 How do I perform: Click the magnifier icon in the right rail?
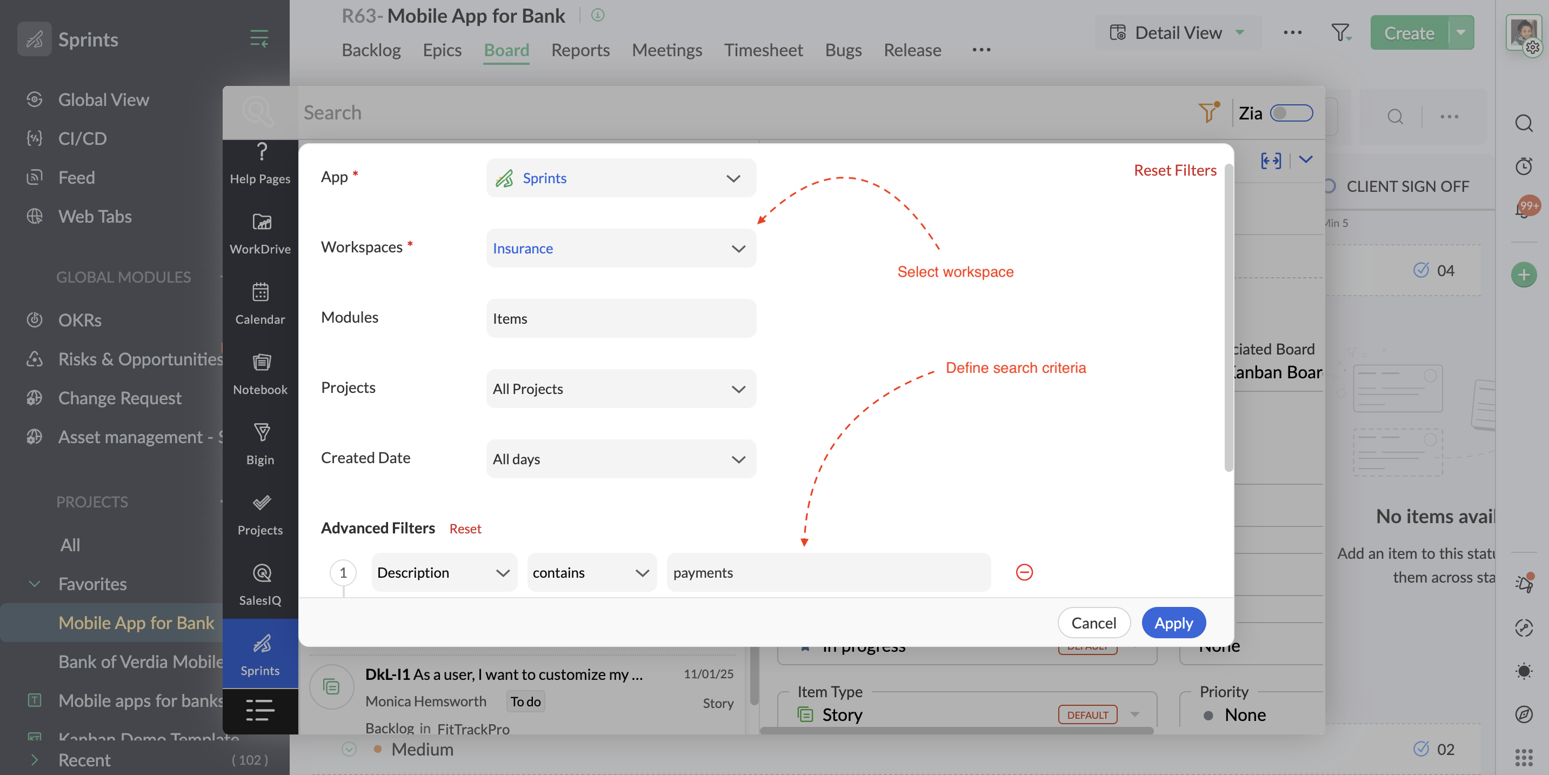coord(1523,123)
